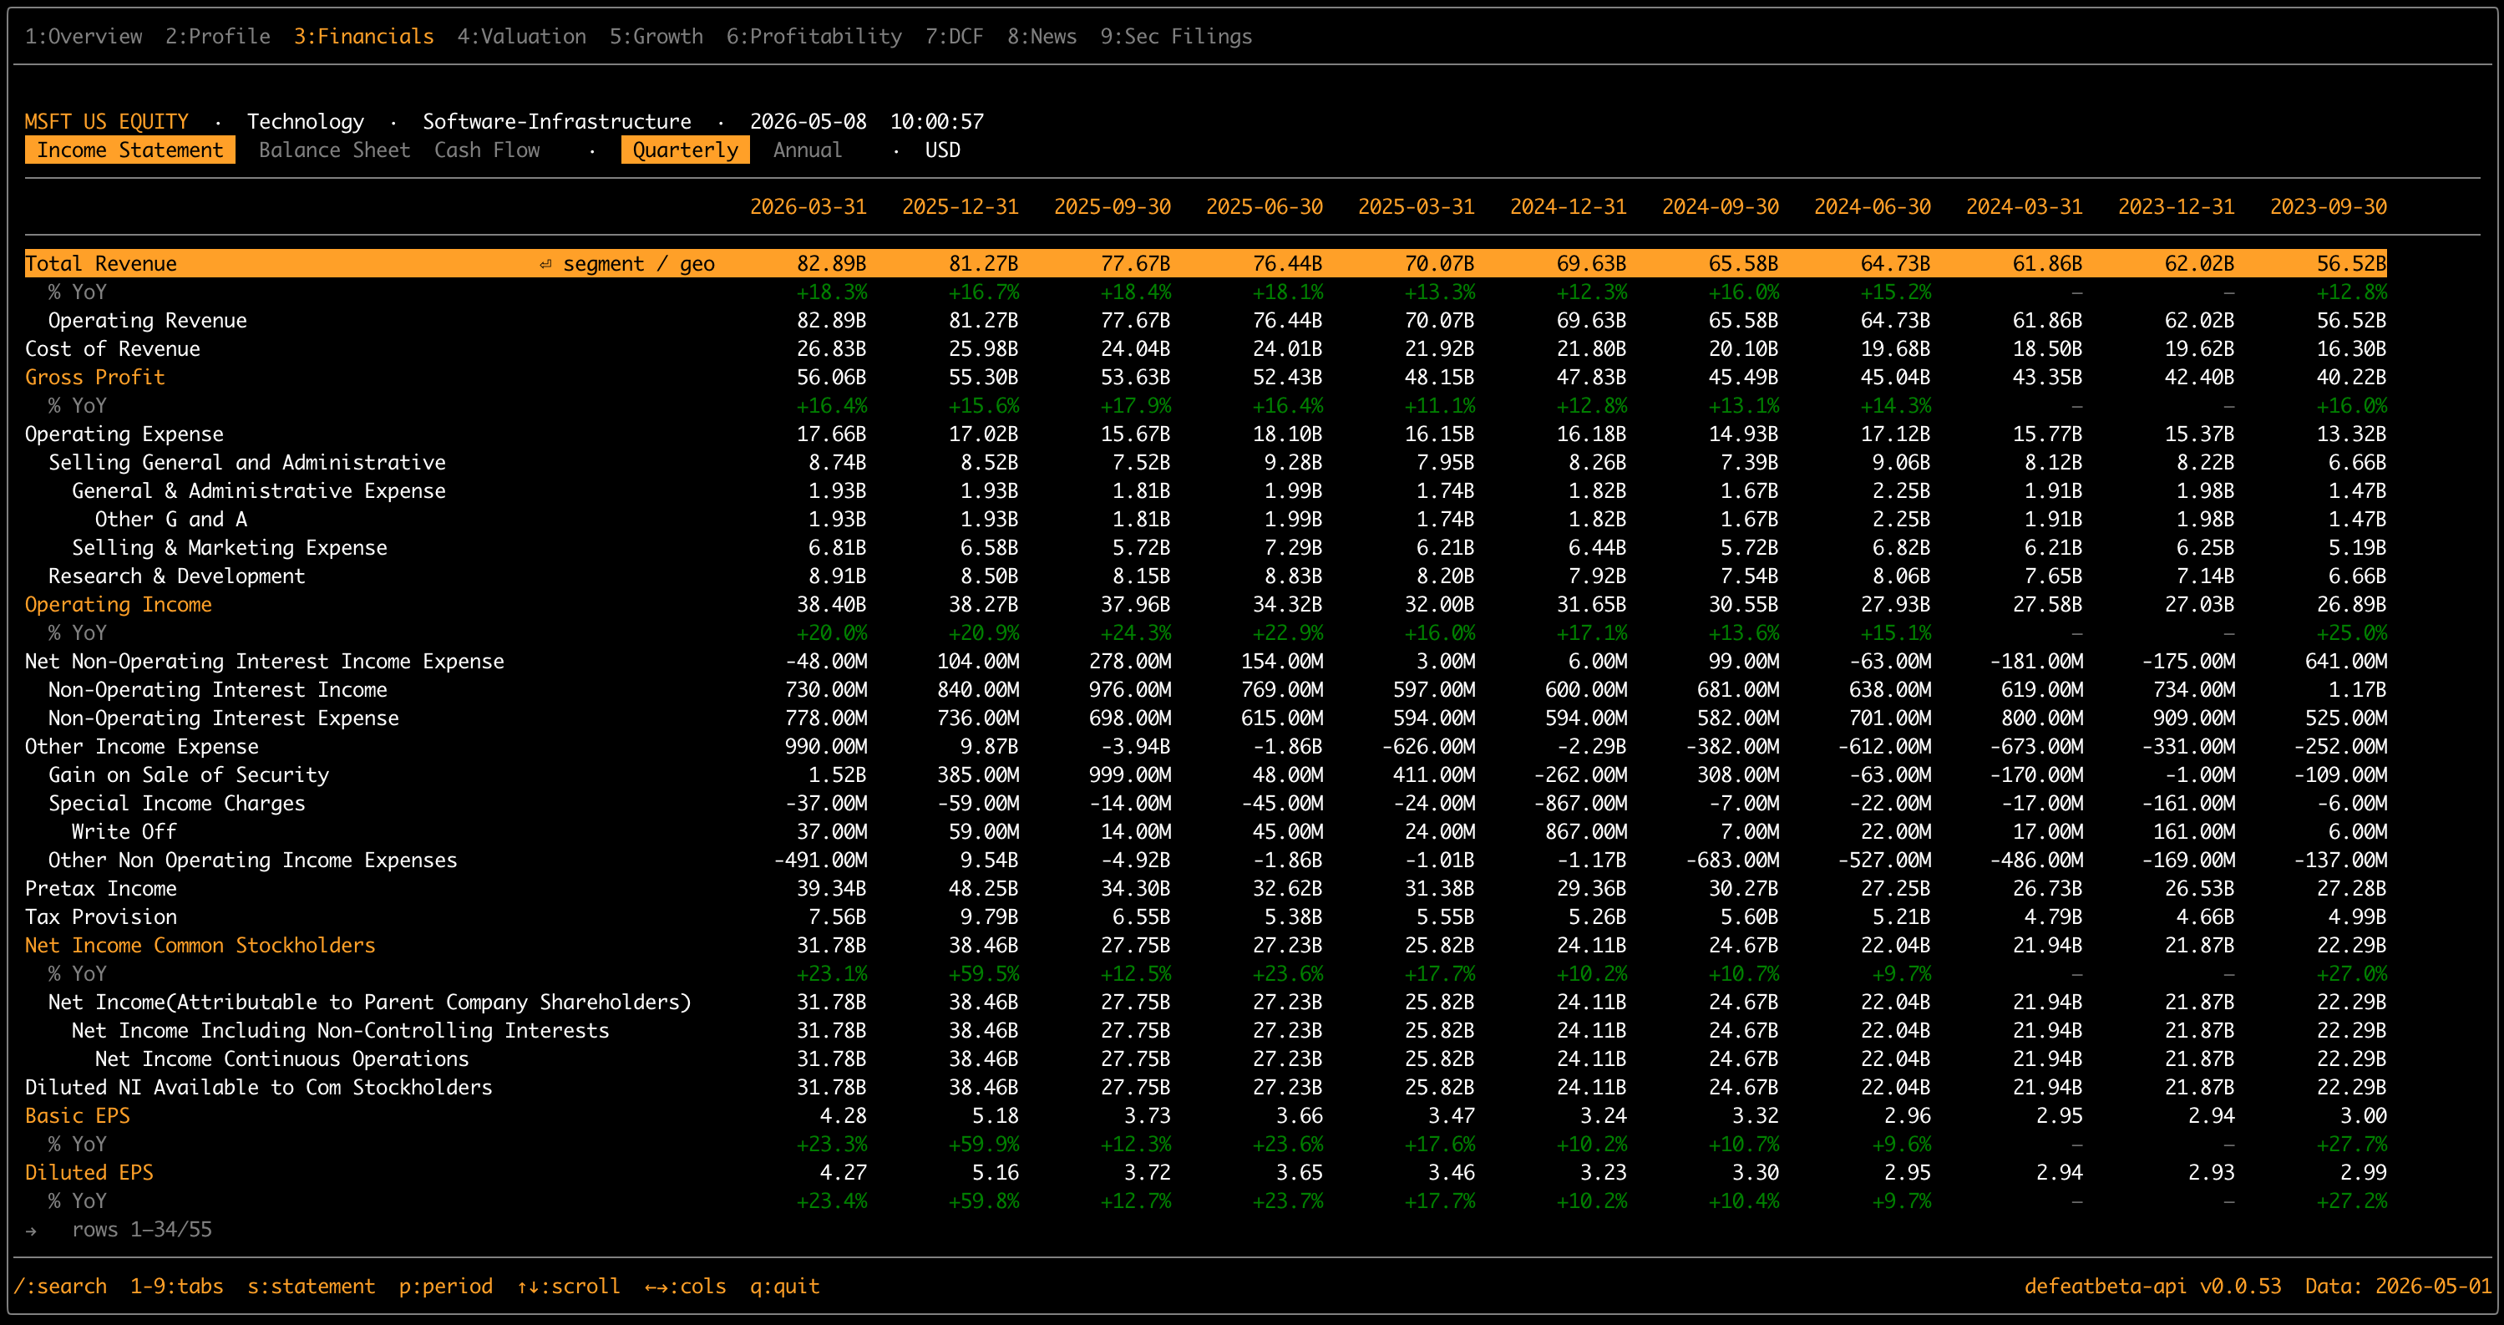
Task: Click Net Income Continuous Operations row
Action: tap(282, 1058)
